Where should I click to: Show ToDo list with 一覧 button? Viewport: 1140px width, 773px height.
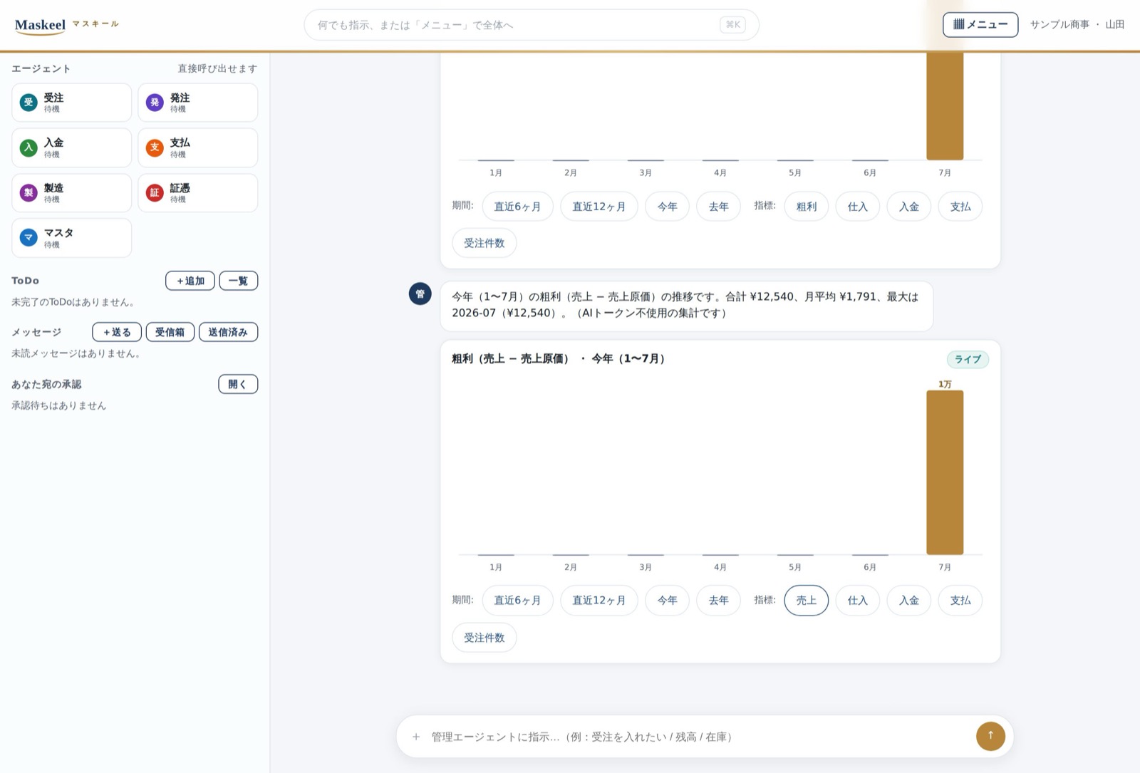pos(239,281)
